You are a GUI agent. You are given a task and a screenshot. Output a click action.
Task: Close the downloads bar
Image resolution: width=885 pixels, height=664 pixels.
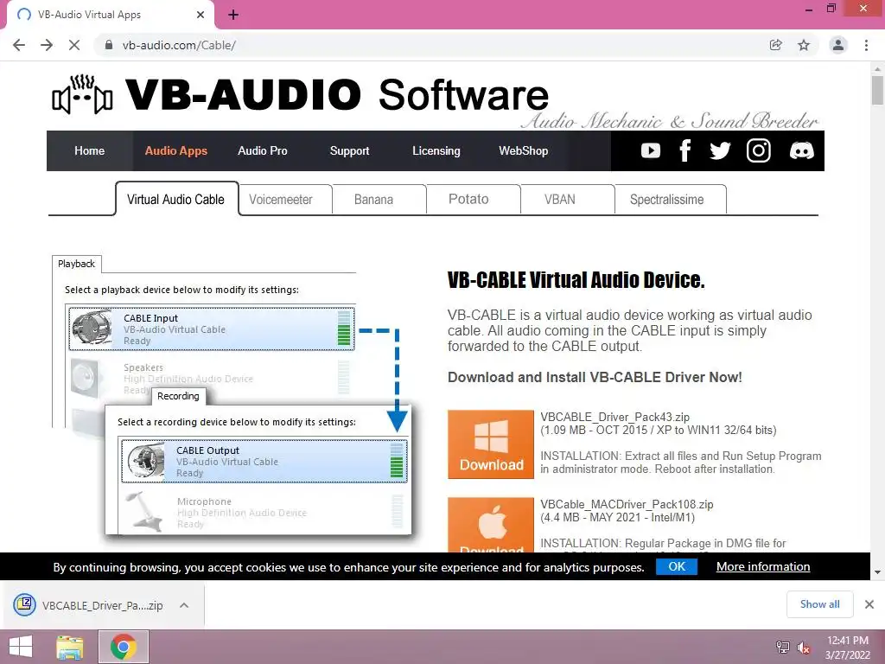point(869,604)
